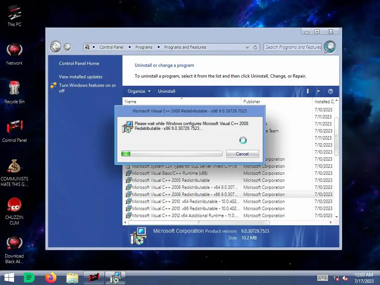Click Programs breadcrumb
This screenshot has width=380, height=285.
[144, 47]
